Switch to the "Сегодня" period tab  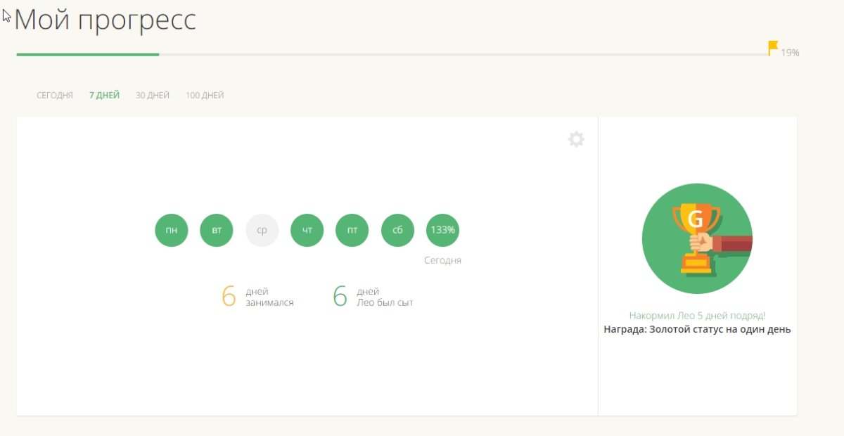coord(55,96)
